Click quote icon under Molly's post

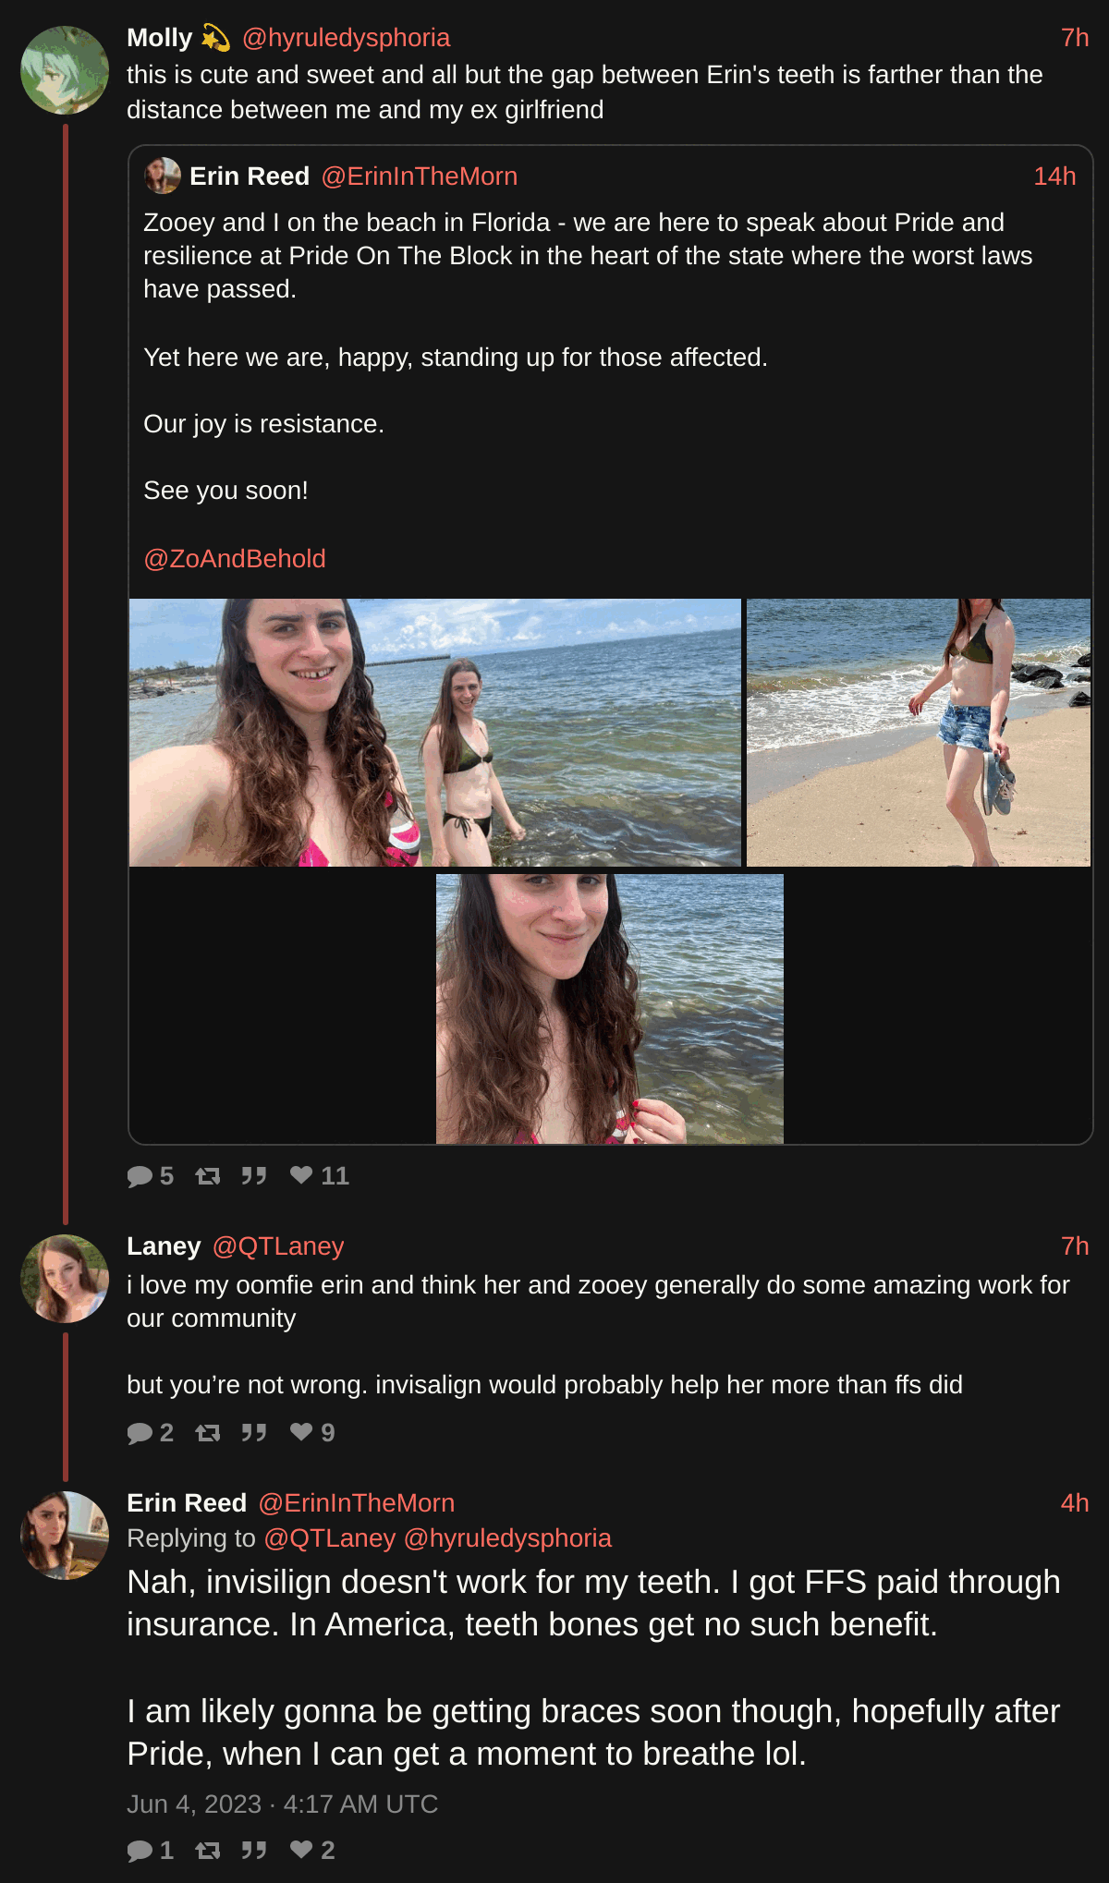254,1175
